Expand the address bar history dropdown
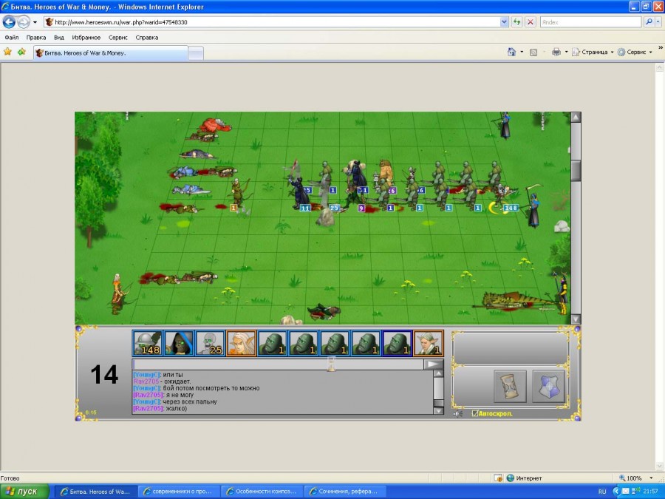665x499 pixels. point(504,22)
